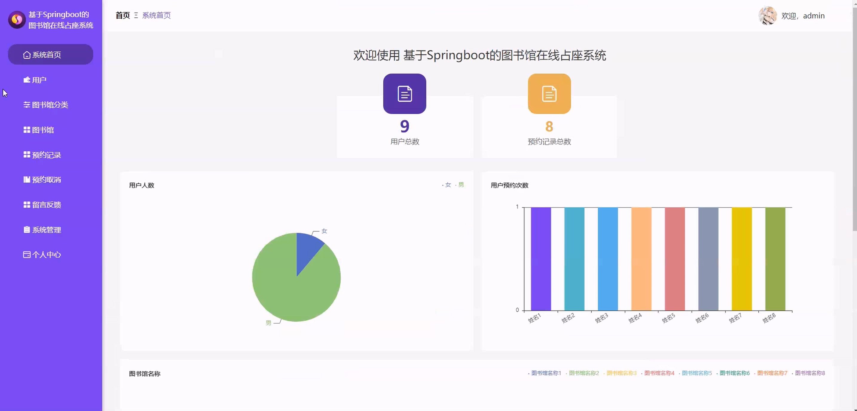Image resolution: width=857 pixels, height=411 pixels.
Task: Open the 留言反馈 menu item
Action: tap(47, 205)
